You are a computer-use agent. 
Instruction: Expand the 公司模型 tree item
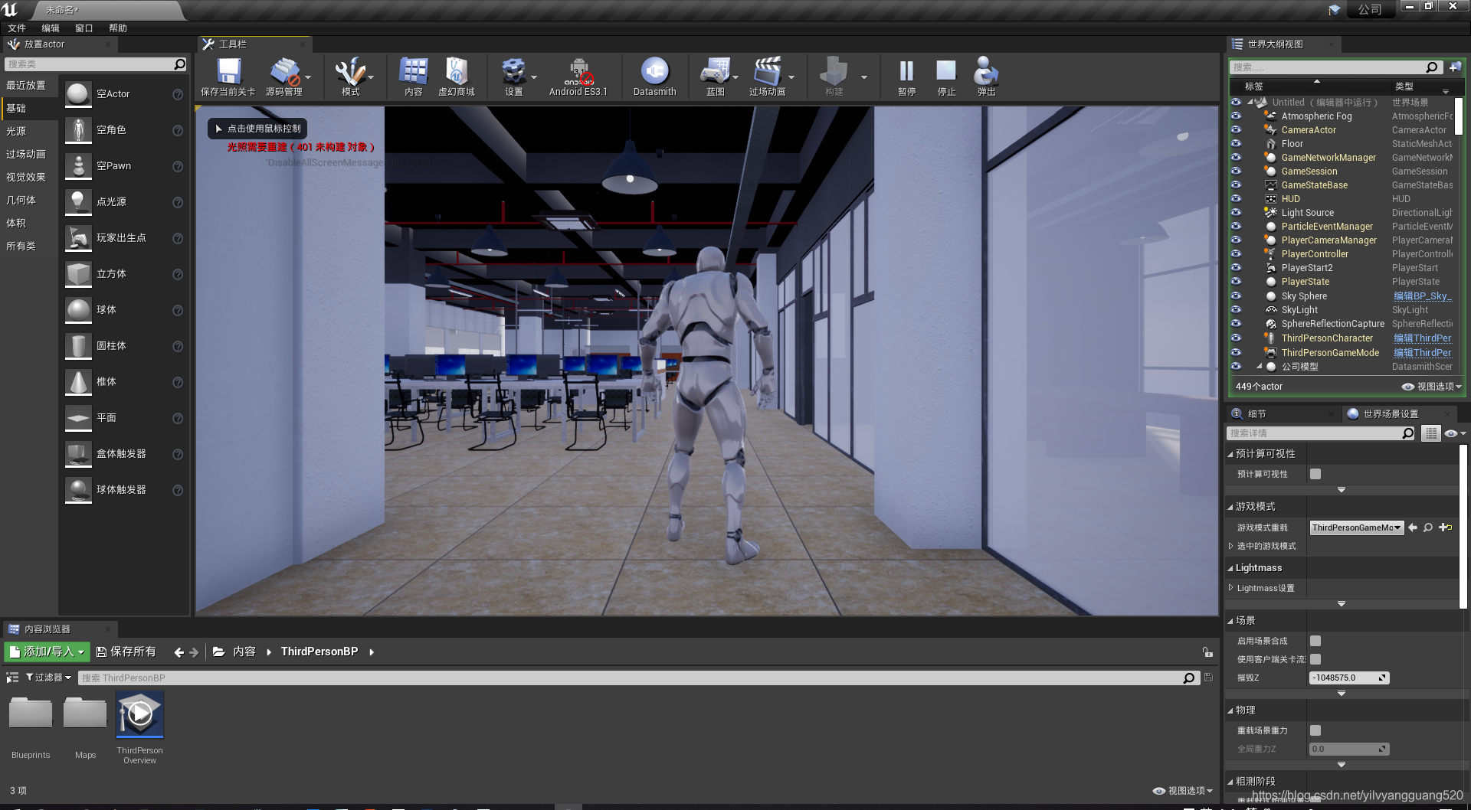(x=1259, y=367)
